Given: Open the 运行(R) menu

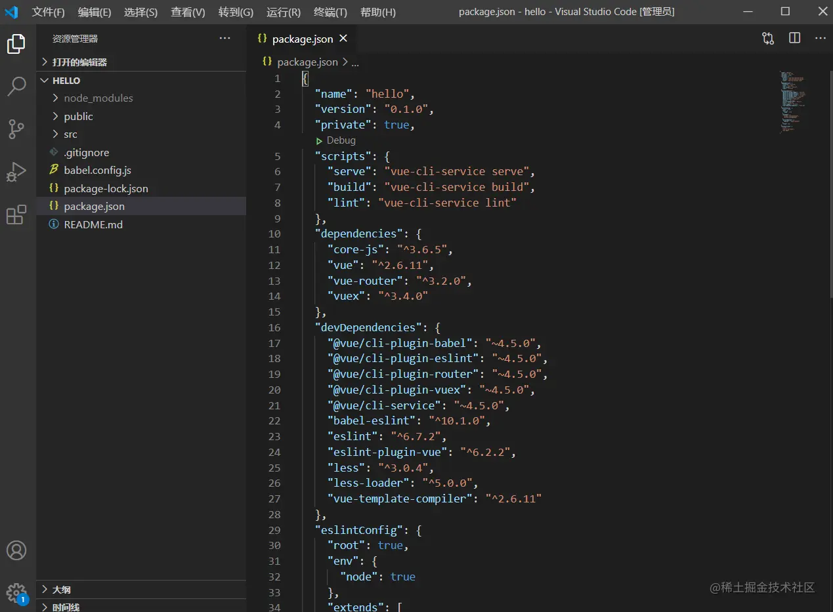Looking at the screenshot, I should [284, 12].
